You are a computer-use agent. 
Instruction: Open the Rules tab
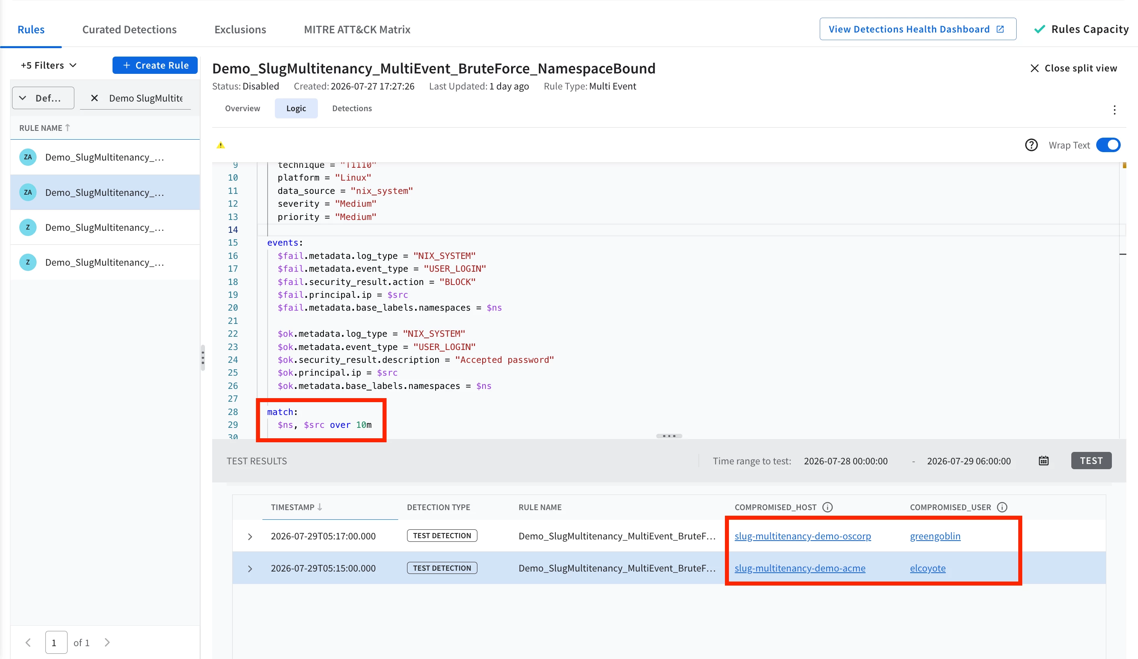click(31, 29)
